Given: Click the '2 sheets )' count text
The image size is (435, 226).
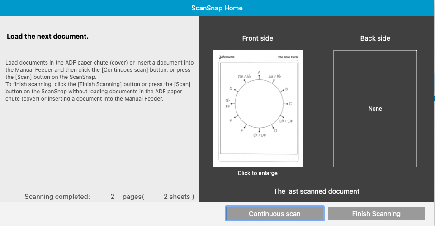Looking at the screenshot, I should pos(179,197).
